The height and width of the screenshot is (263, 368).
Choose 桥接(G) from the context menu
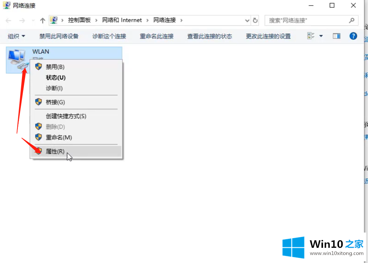[x=76, y=102]
